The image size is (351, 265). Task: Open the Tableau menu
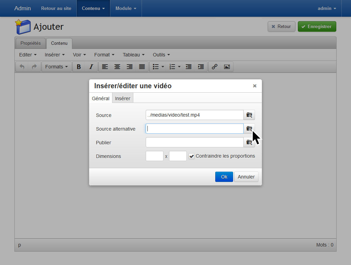pyautogui.click(x=133, y=55)
